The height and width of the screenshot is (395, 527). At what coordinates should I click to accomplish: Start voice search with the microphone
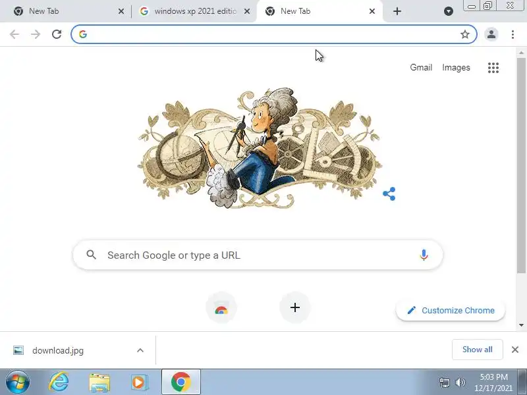tap(424, 255)
